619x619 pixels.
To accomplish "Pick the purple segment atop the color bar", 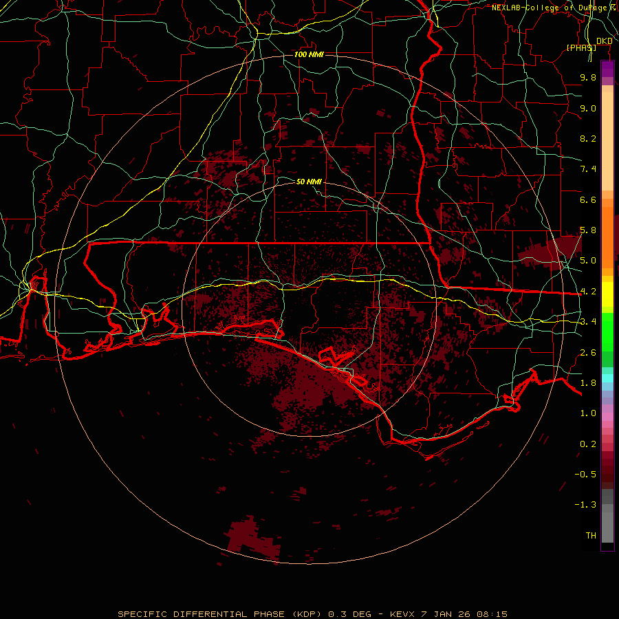I will coord(607,69).
